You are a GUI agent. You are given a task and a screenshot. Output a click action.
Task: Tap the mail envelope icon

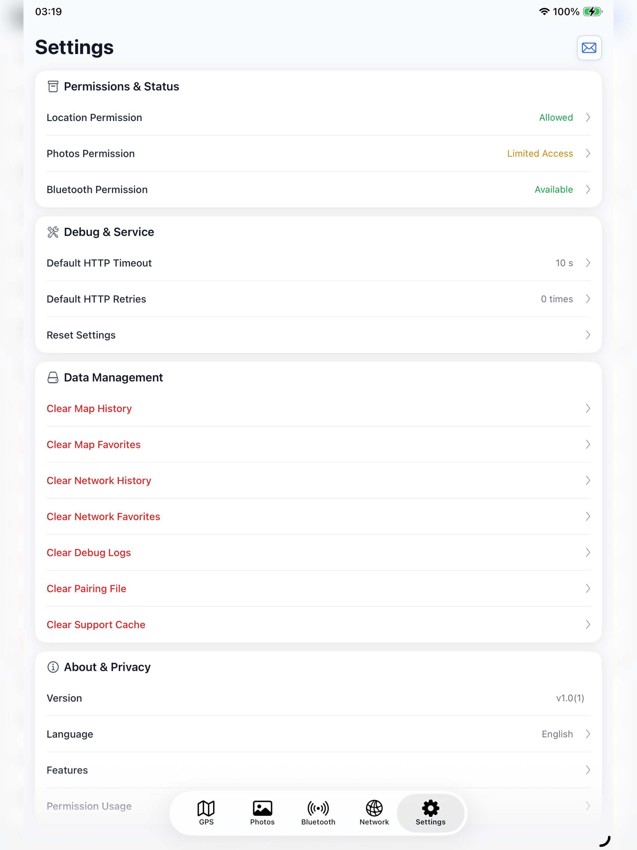click(589, 48)
